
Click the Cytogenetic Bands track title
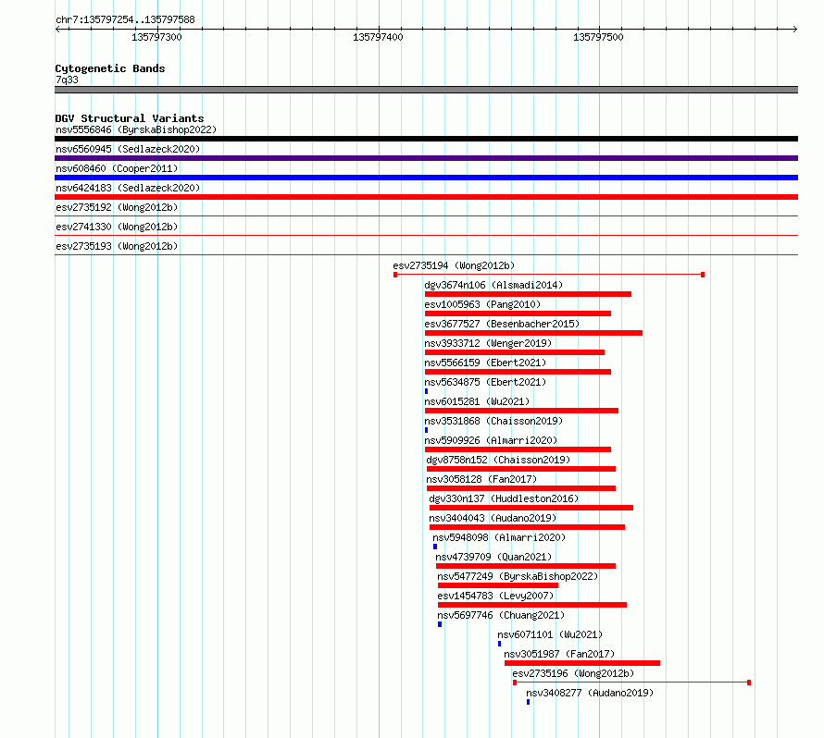click(110, 68)
